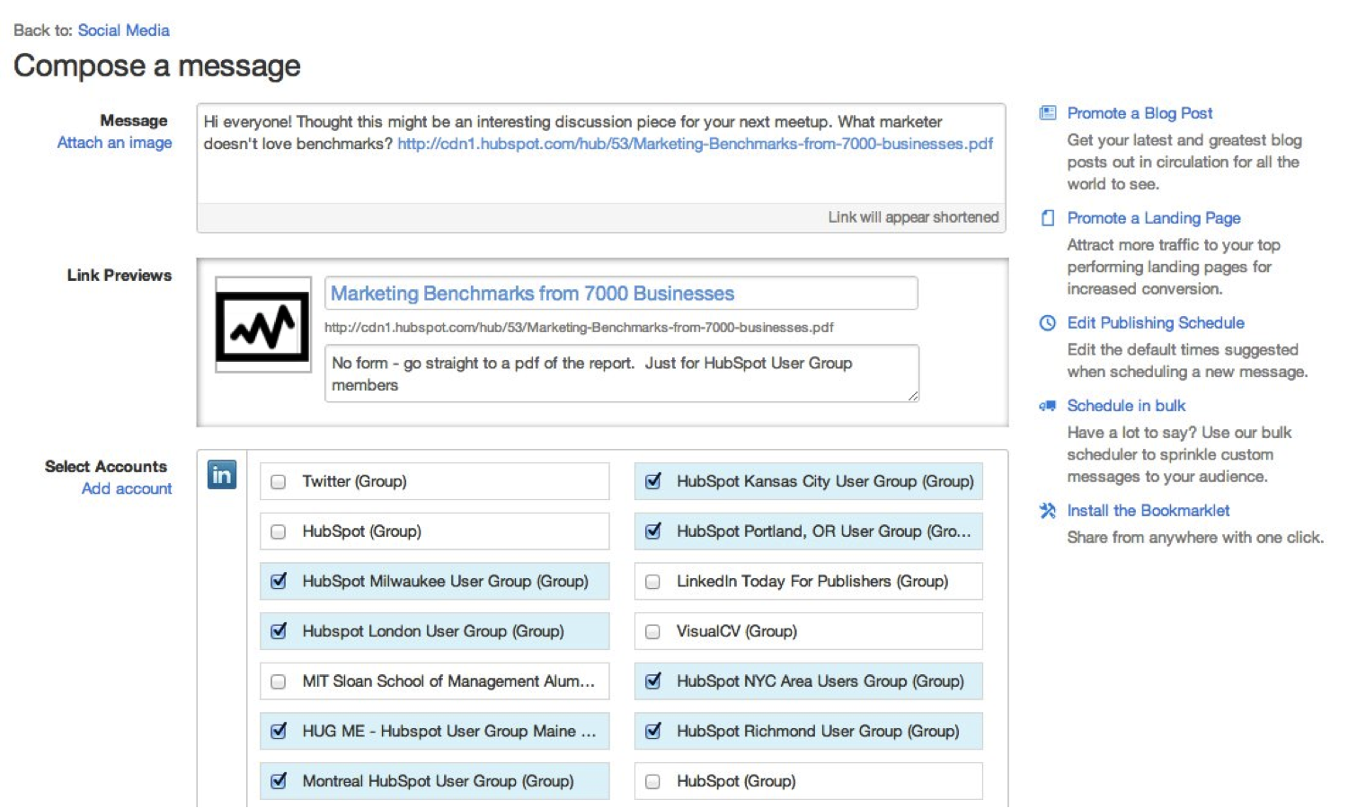Check the VisualCV (Group) checkbox
The image size is (1348, 808).
[x=653, y=632]
